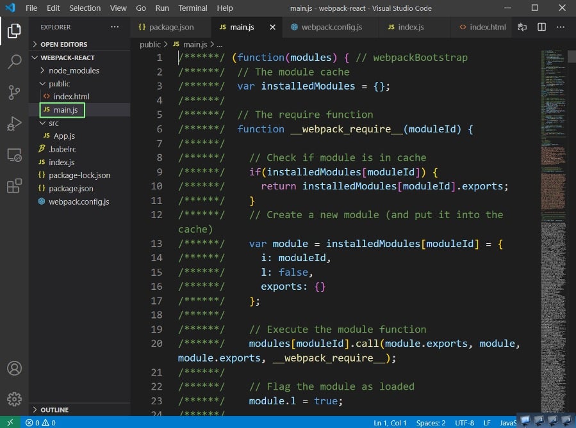Open the Search view in activity bar
Screen dimensions: 576x428
pyautogui.click(x=14, y=61)
